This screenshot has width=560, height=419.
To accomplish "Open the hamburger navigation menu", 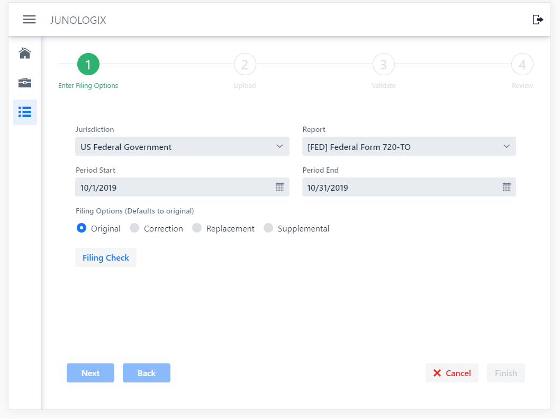I will click(x=30, y=20).
